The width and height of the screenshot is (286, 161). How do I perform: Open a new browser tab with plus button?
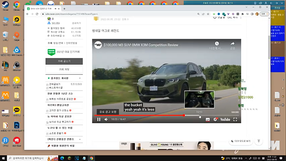(64, 8)
